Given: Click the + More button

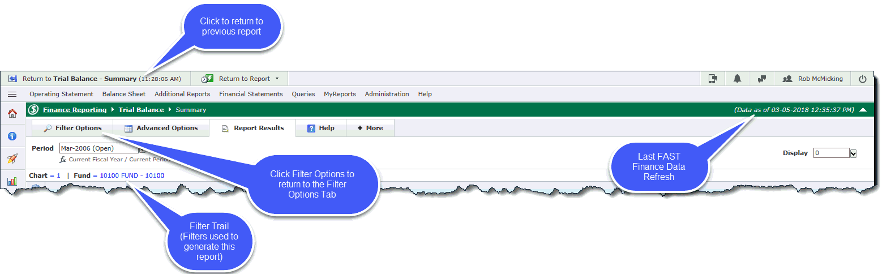Looking at the screenshot, I should [370, 129].
